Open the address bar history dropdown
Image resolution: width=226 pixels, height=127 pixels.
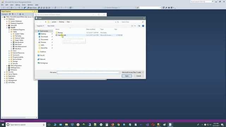click(115, 22)
